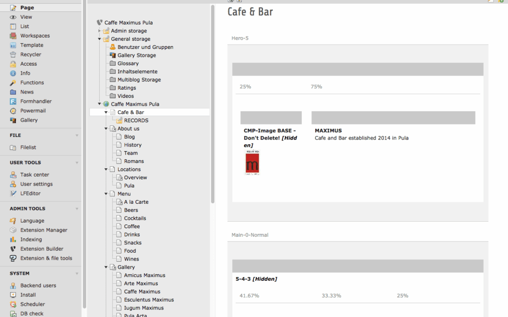This screenshot has width=508, height=317.
Task: Click the Access padlock icon
Action: coord(13,64)
